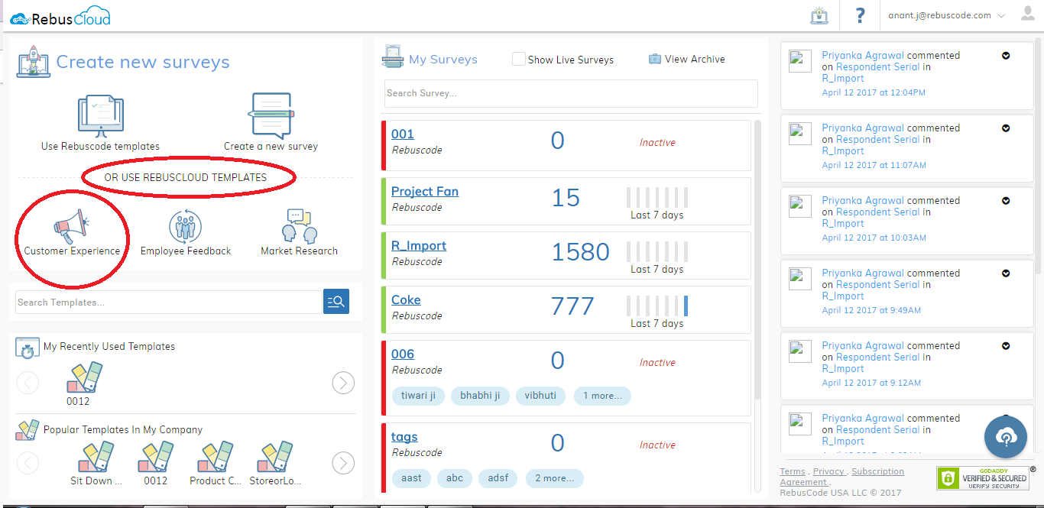Screen dimensions: 1044x508
Task: Click the RebusCloud logo
Action: click(60, 16)
